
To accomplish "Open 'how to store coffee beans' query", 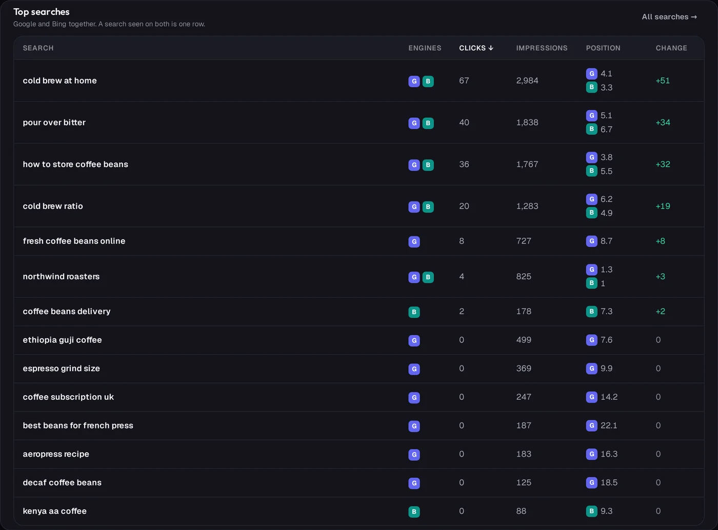I will click(75, 165).
